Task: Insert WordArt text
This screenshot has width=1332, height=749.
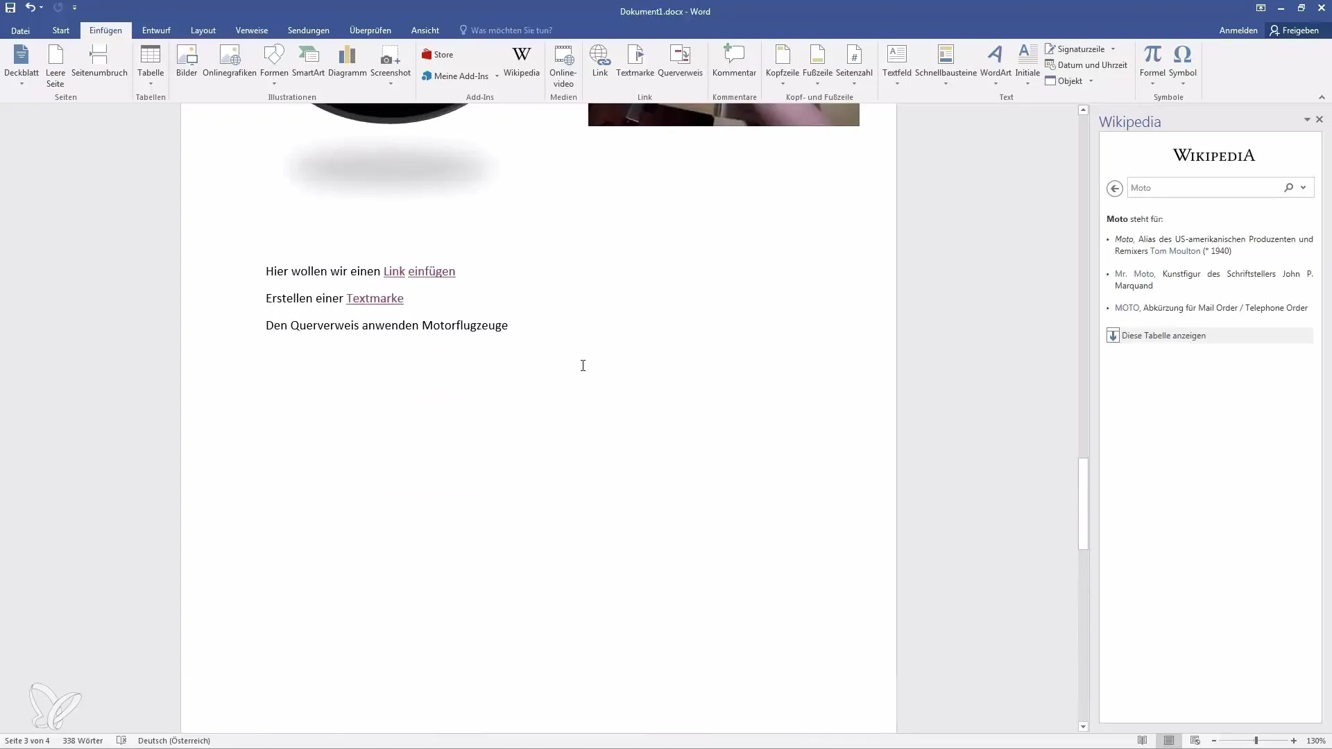Action: (996, 65)
